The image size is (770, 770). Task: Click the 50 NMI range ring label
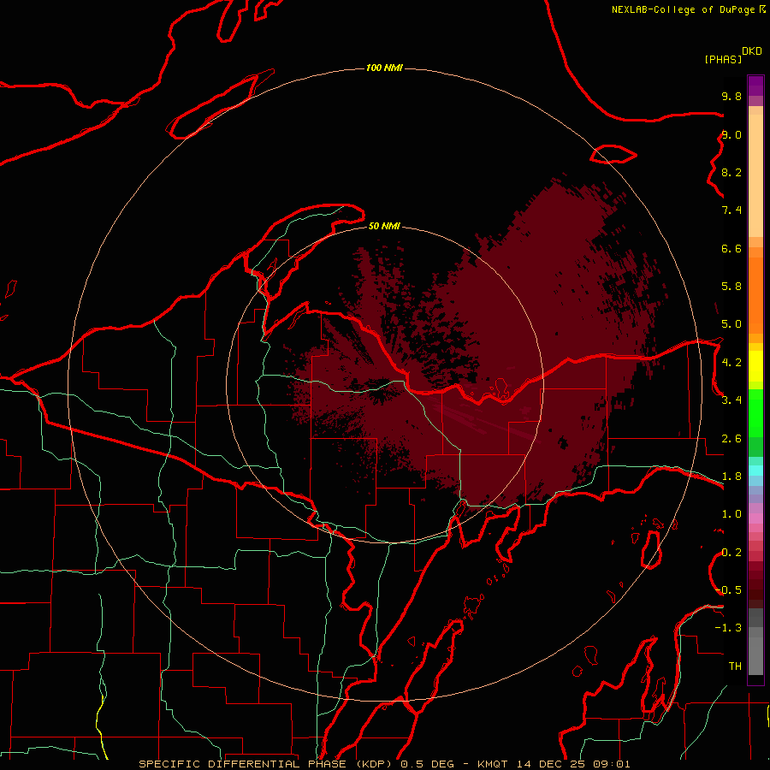pos(384,226)
